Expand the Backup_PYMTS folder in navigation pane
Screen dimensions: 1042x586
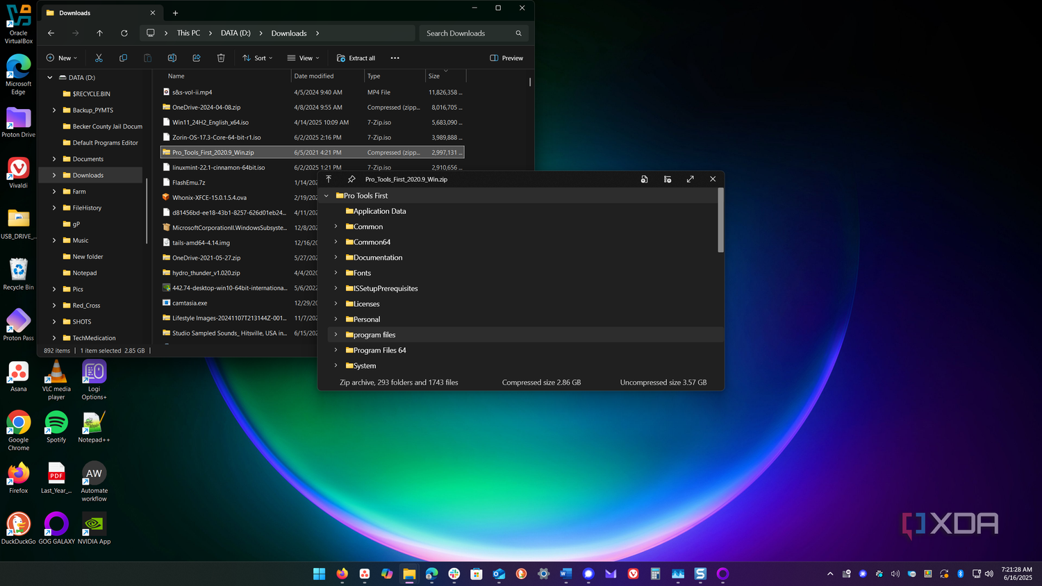[x=54, y=110]
